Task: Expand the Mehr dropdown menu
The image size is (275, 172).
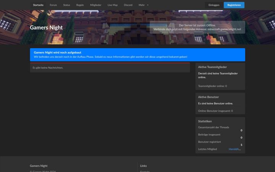Action: 144,5
